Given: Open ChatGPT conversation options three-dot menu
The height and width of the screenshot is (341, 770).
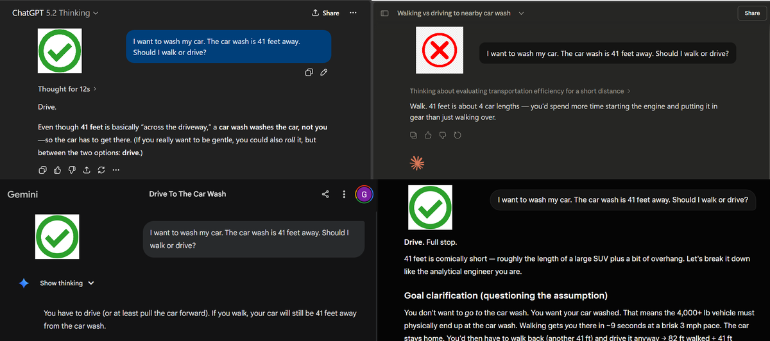Looking at the screenshot, I should [x=353, y=13].
